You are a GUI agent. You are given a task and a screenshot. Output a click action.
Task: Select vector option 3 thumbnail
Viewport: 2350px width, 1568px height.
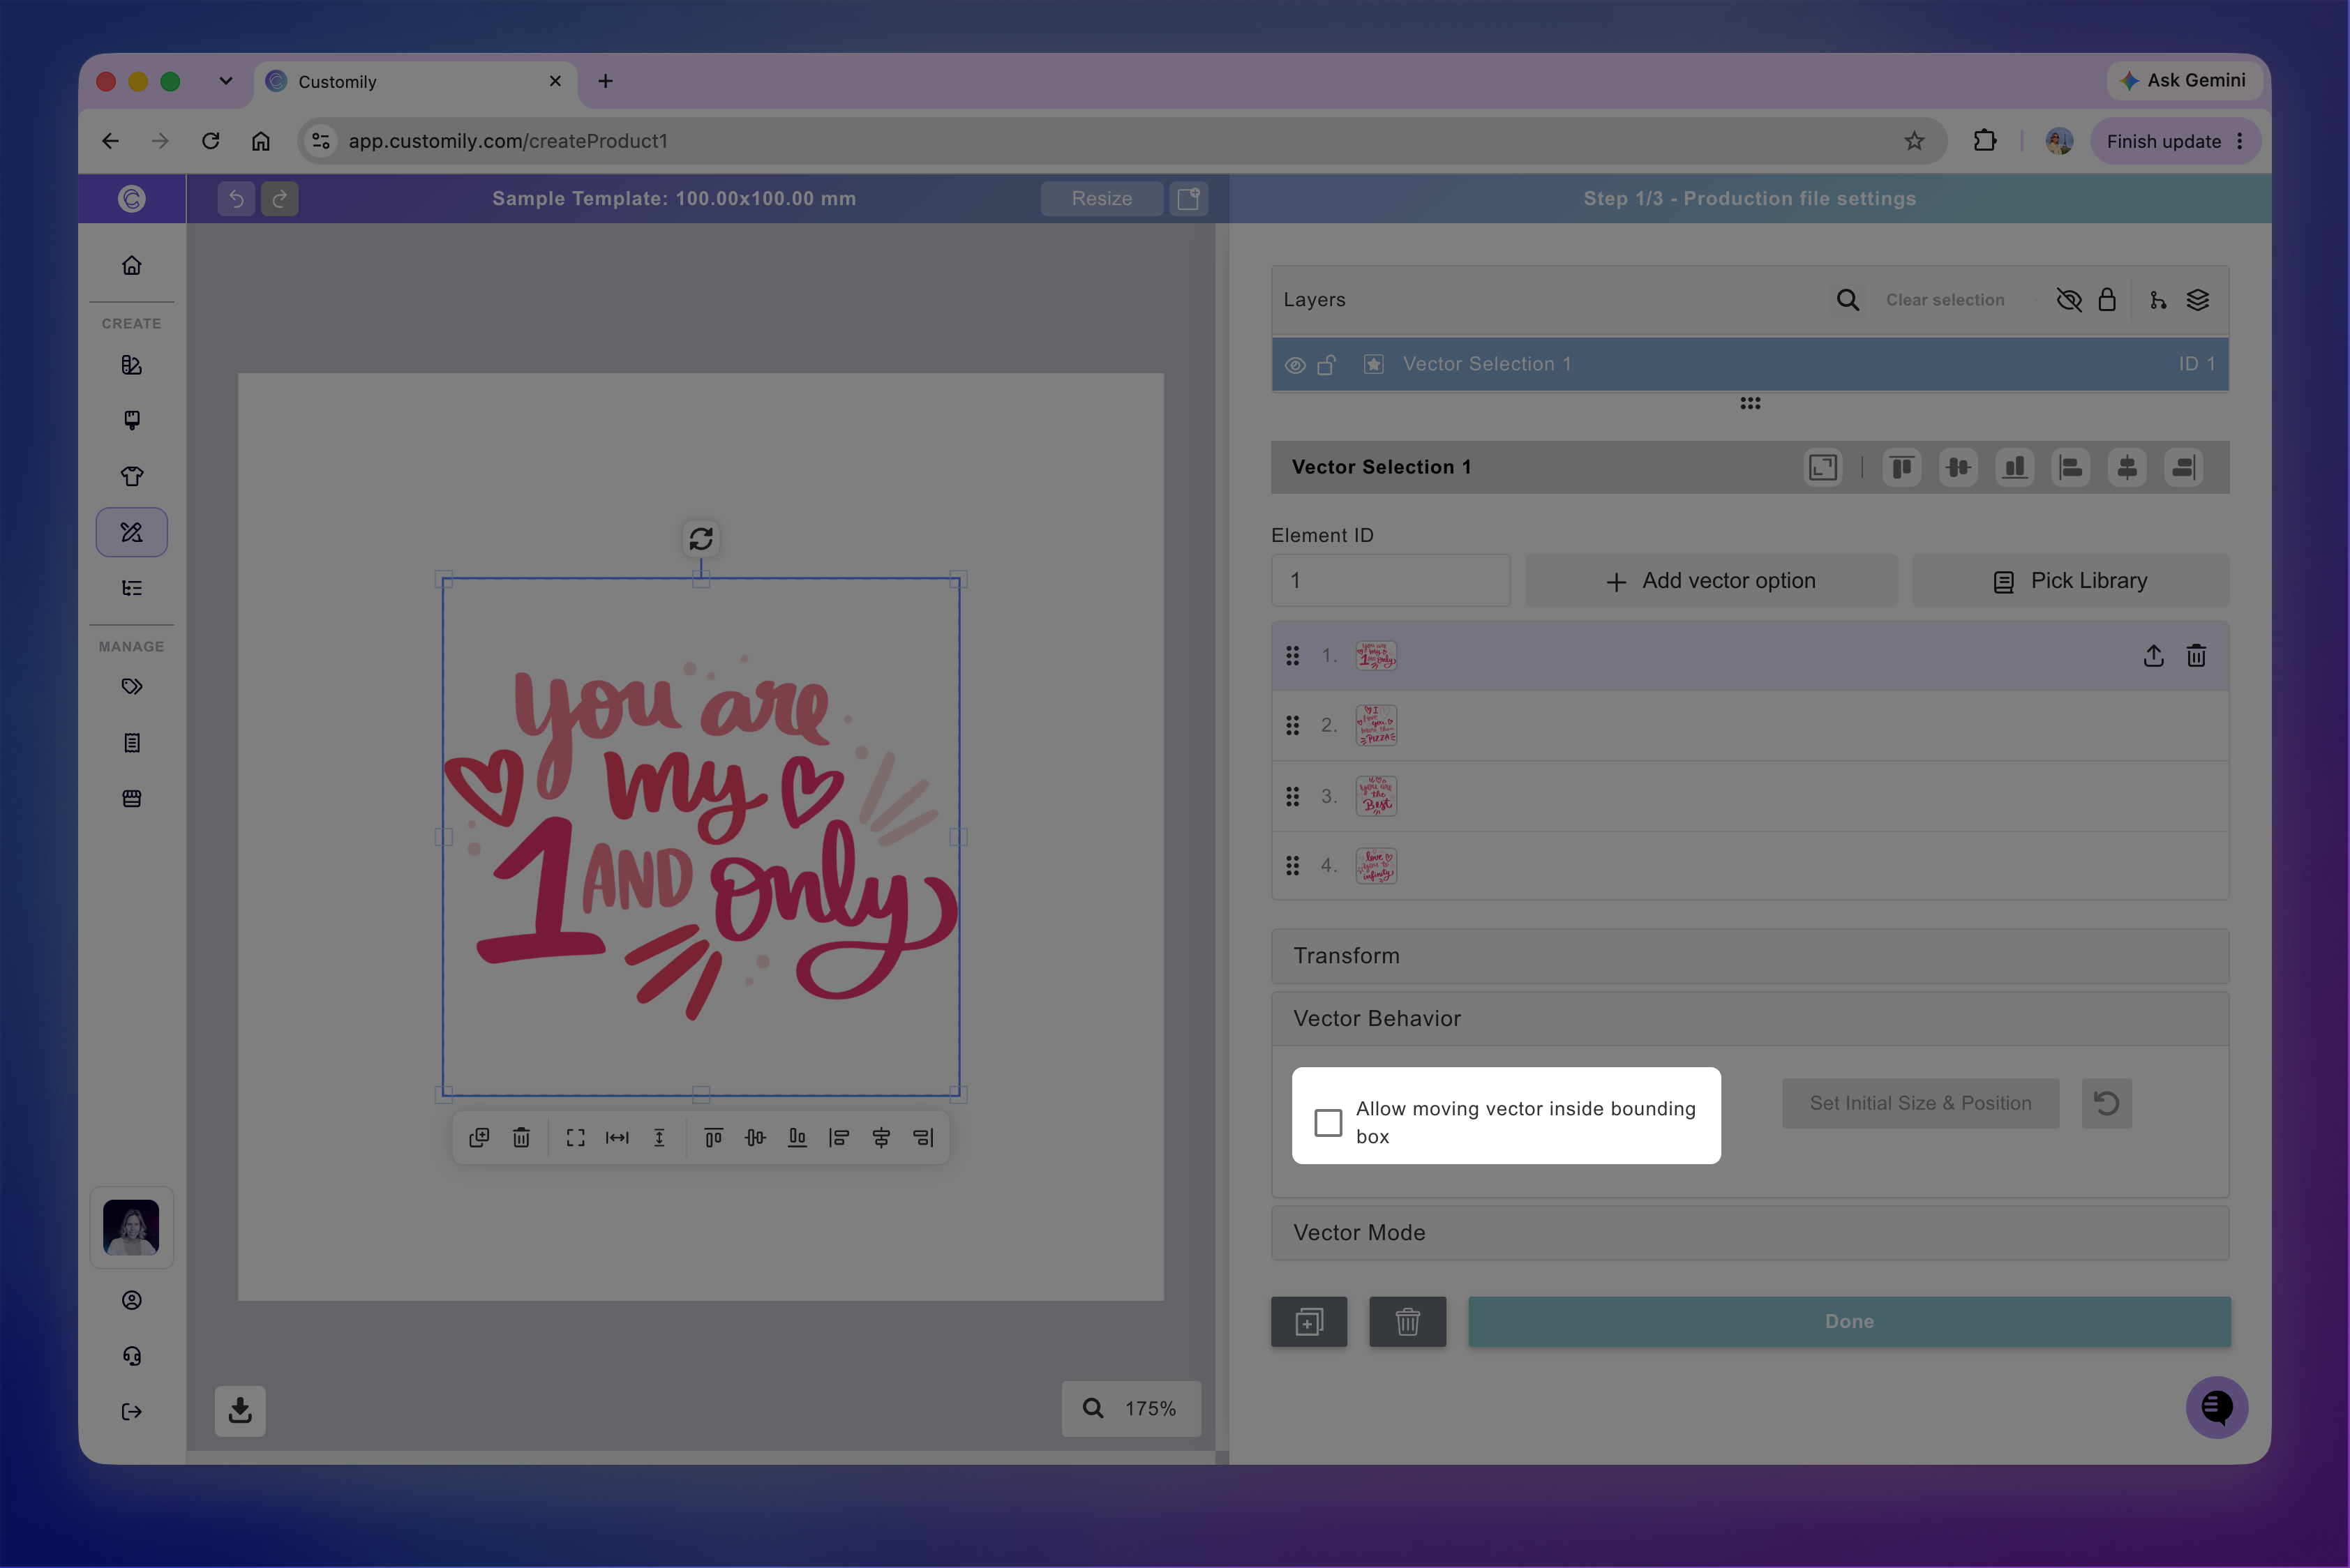coord(1377,797)
